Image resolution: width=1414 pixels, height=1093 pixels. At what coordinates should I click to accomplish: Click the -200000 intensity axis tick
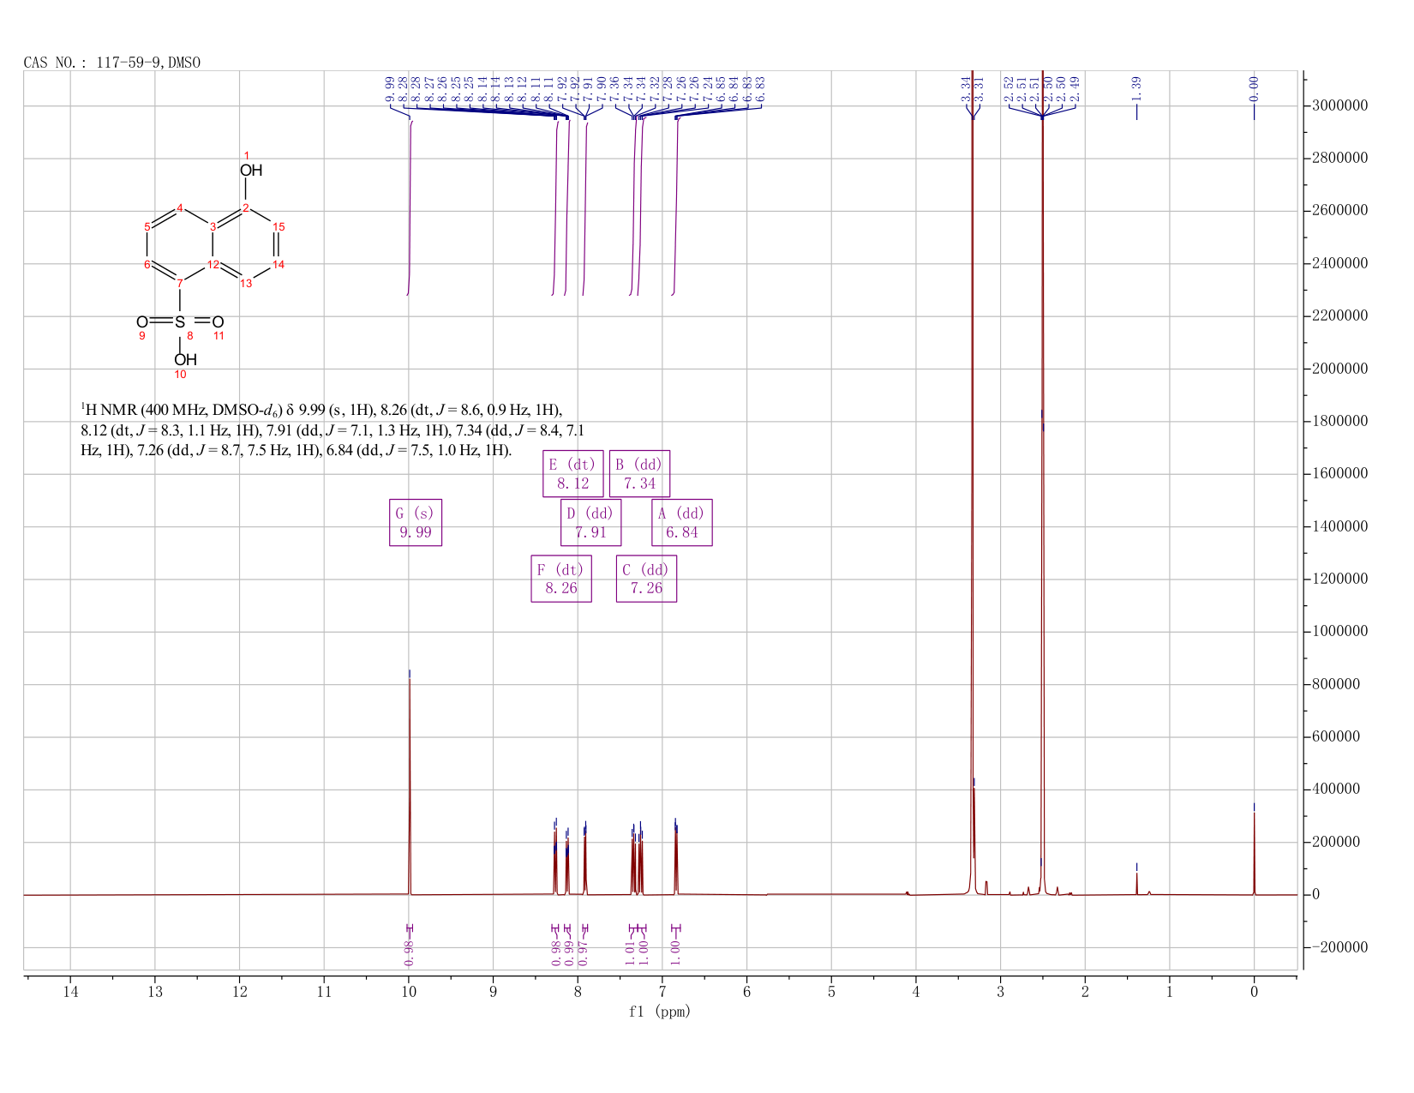[x=1339, y=947]
